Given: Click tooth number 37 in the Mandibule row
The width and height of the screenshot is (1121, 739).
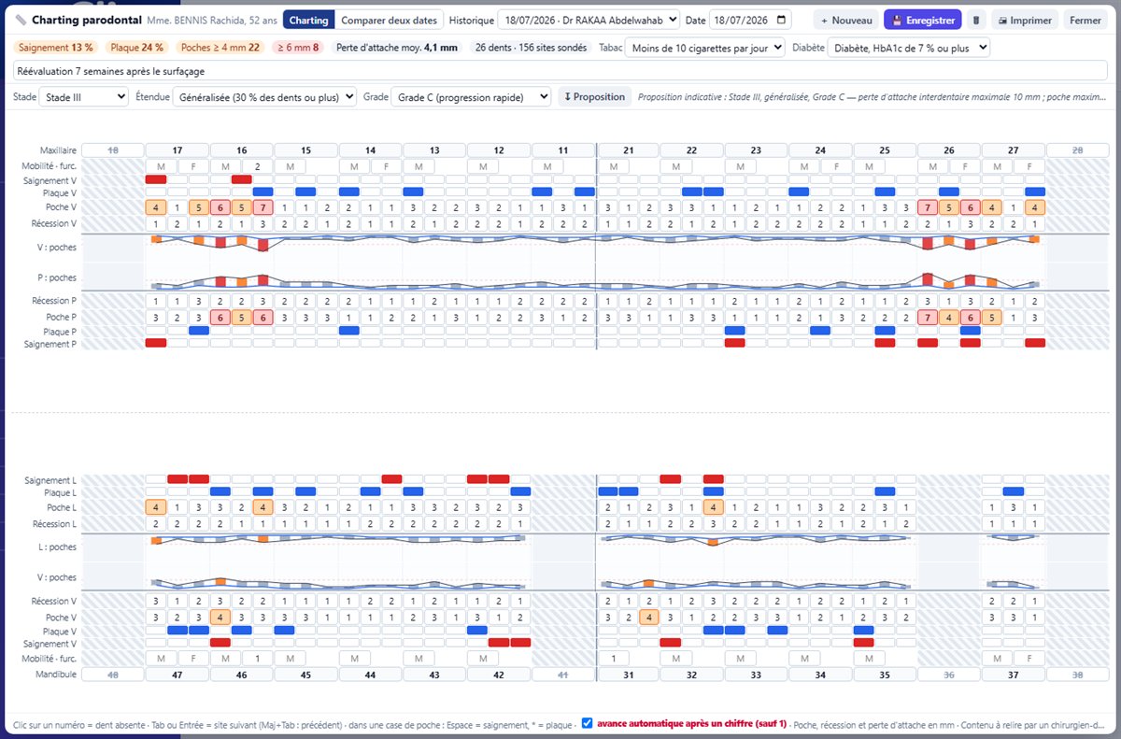Looking at the screenshot, I should click(1014, 674).
